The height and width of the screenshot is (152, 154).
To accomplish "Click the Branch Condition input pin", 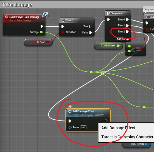I will [x=63, y=32].
